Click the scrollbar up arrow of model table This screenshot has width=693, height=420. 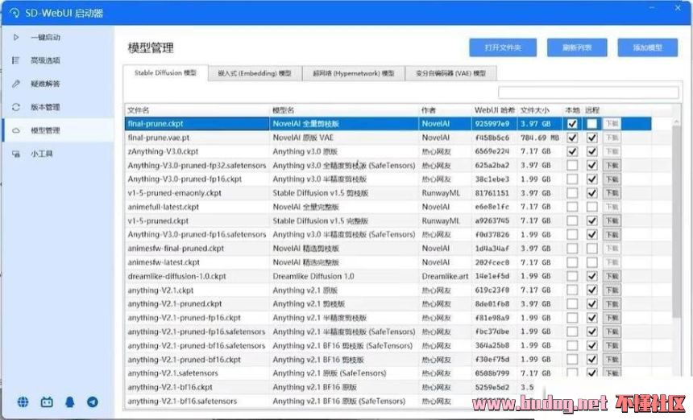[676, 121]
